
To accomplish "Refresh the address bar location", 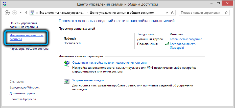I will tap(172, 13).
